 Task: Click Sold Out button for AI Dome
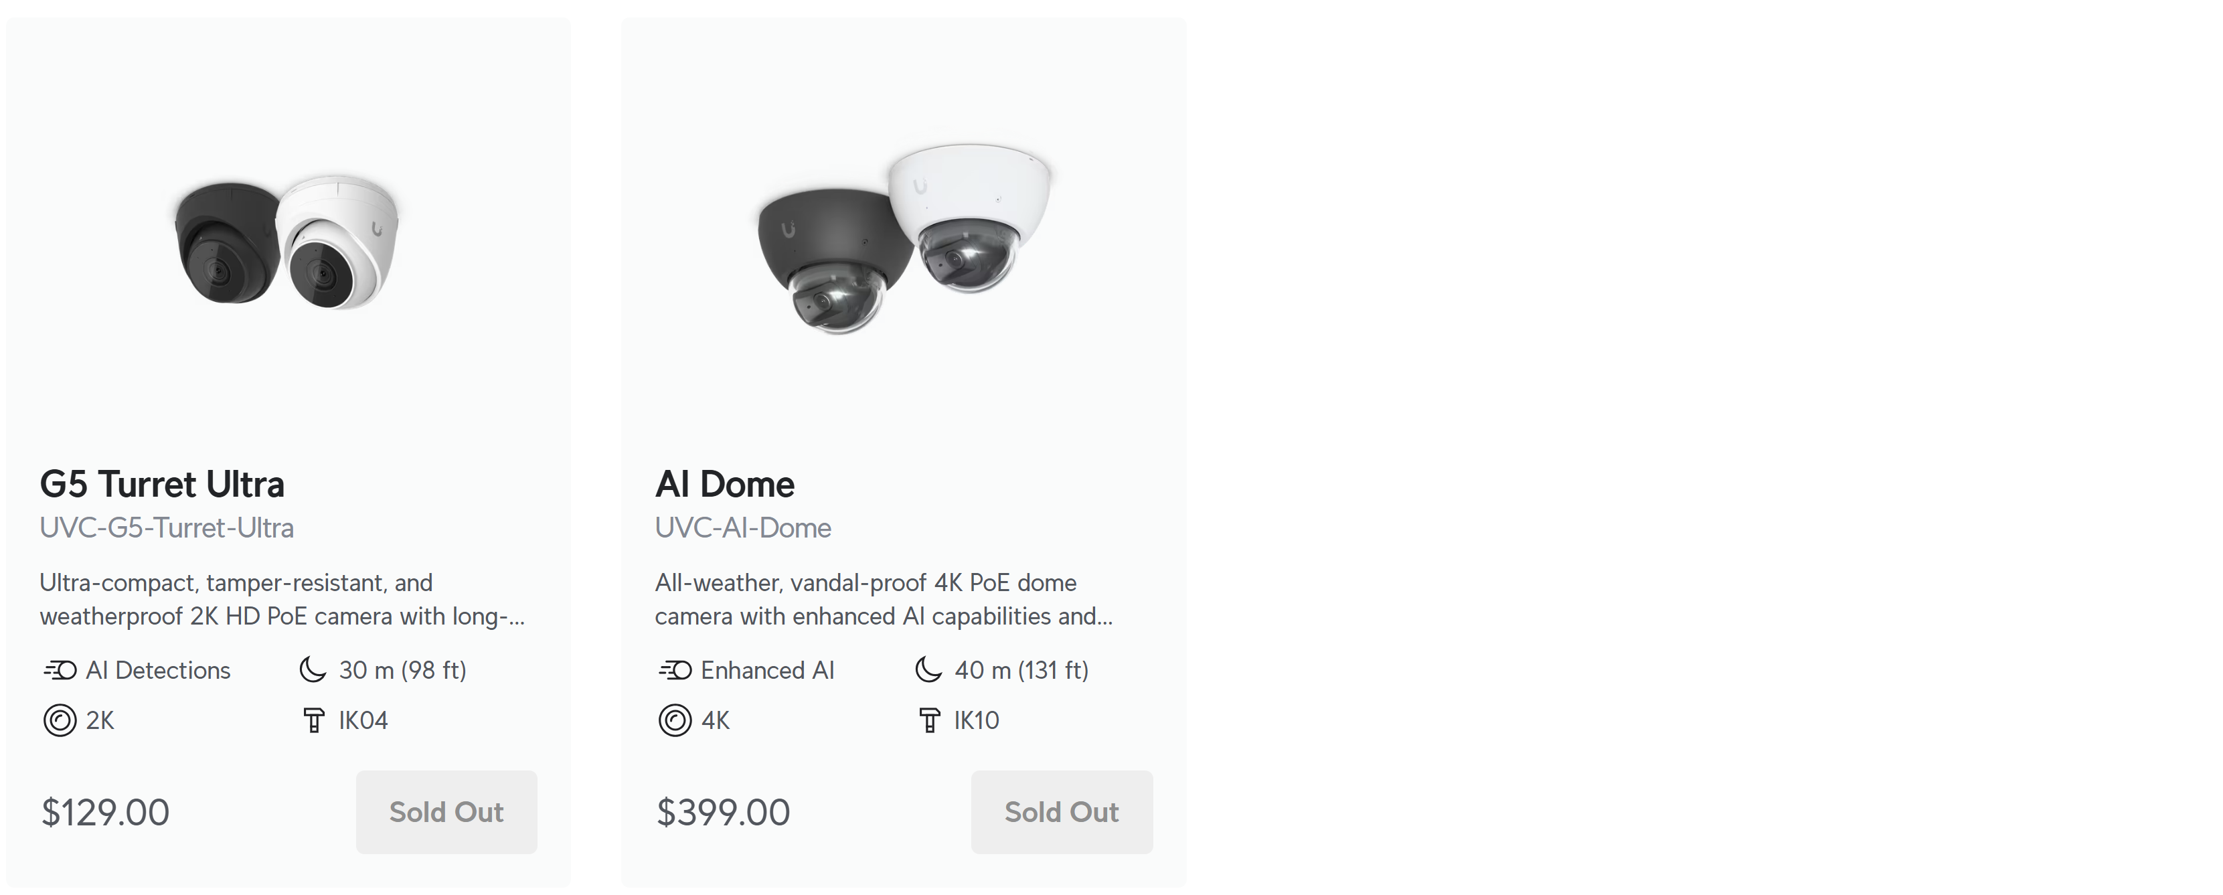(1062, 812)
